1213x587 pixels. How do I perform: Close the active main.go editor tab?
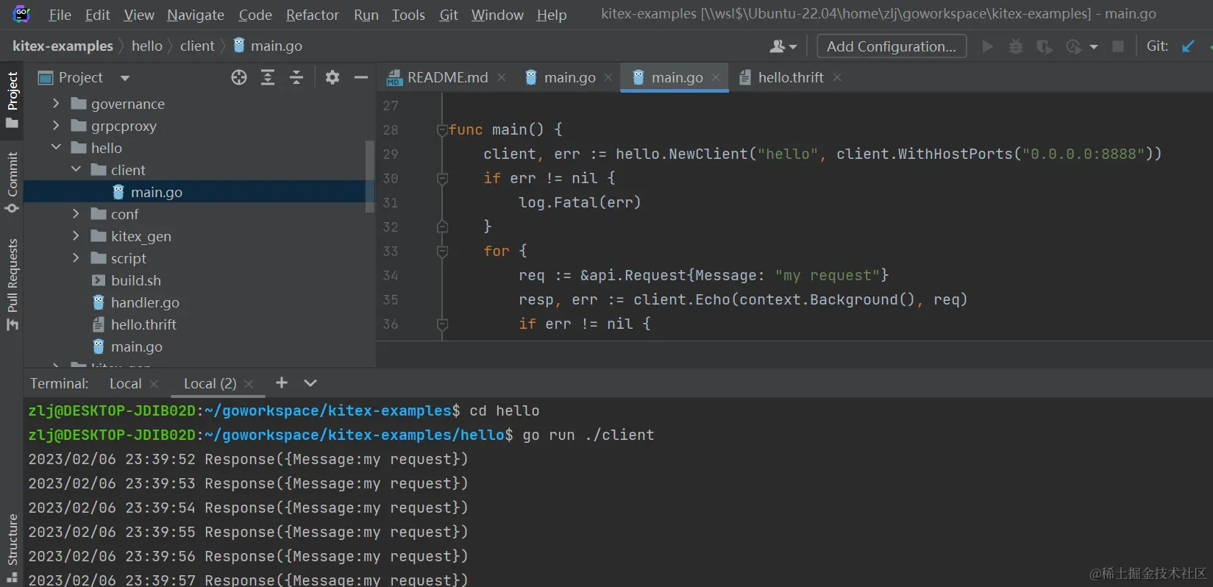click(x=716, y=77)
